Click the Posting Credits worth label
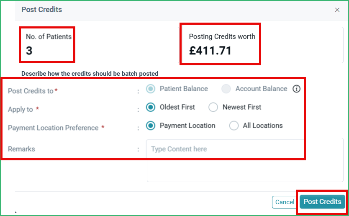The image size is (349, 216). [222, 36]
